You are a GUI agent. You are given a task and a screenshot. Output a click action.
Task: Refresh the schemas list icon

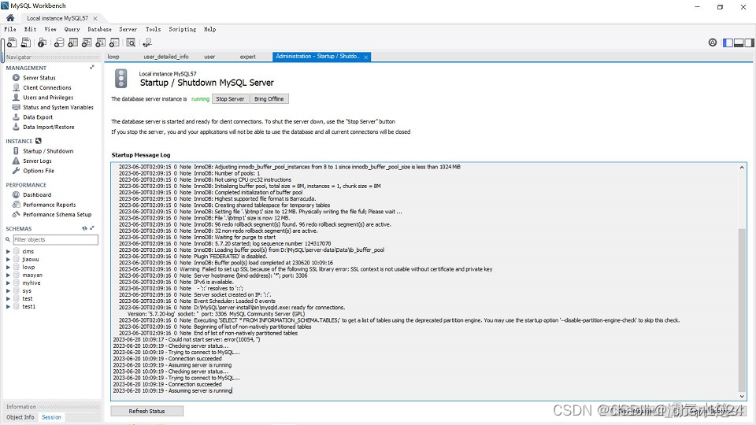84,228
